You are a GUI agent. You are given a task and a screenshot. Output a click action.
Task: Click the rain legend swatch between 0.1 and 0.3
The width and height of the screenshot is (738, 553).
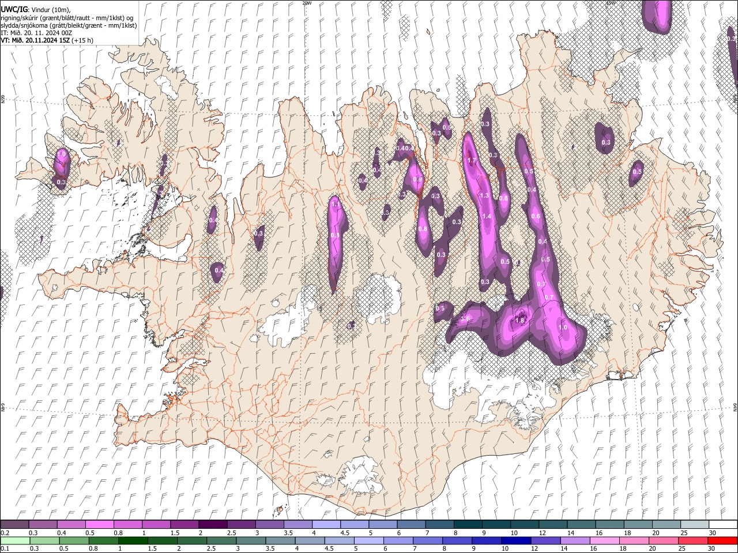[x=15, y=540]
